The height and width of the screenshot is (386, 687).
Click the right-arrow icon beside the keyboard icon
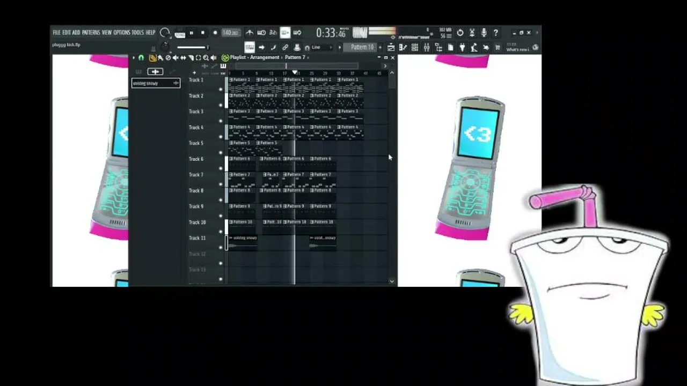[x=261, y=48]
